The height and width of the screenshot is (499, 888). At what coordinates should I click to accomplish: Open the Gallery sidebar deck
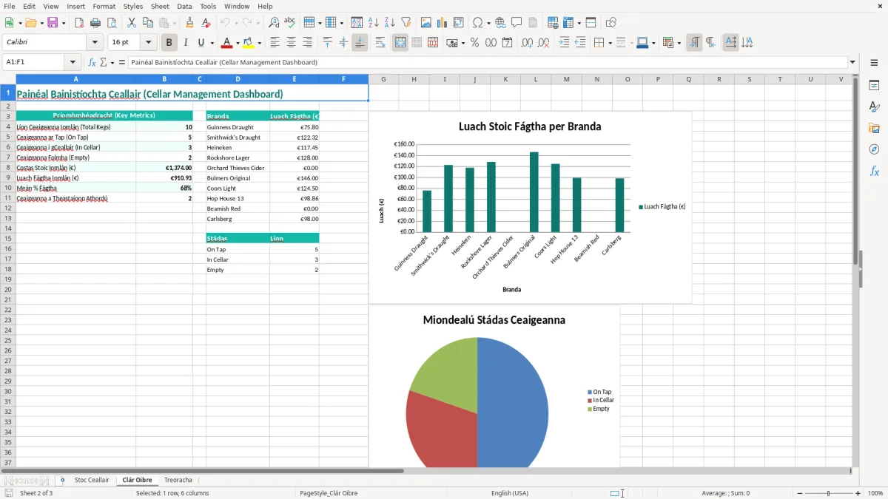(874, 129)
